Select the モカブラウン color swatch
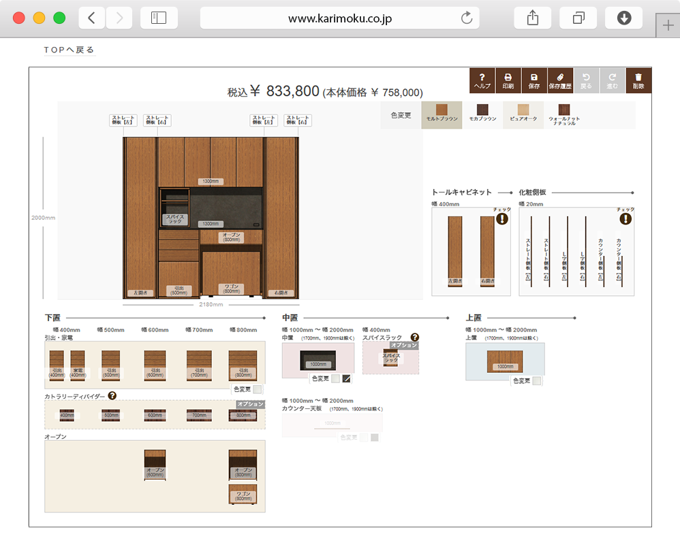 [482, 112]
